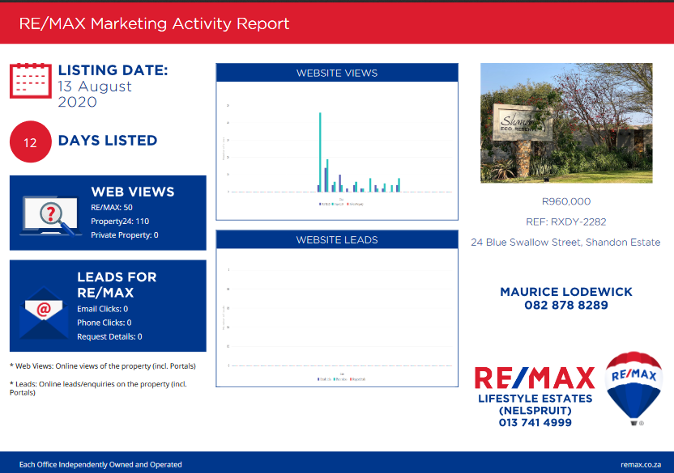The width and height of the screenshot is (674, 473).
Task: Select the Each Office Independently Owned footer
Action: coord(100,464)
